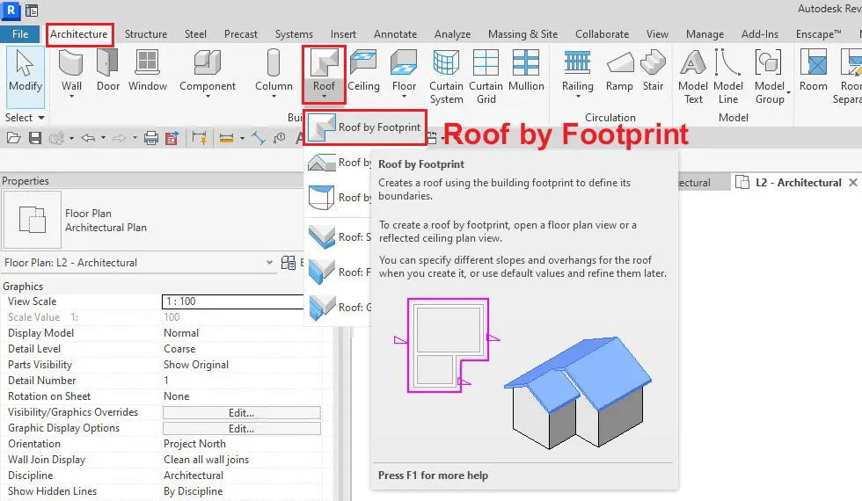This screenshot has height=501, width=862.
Task: Select the Curtain Grid tool
Action: [486, 76]
